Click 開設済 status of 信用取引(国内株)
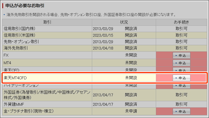This screenshot has width=209, height=118. tap(131, 29)
